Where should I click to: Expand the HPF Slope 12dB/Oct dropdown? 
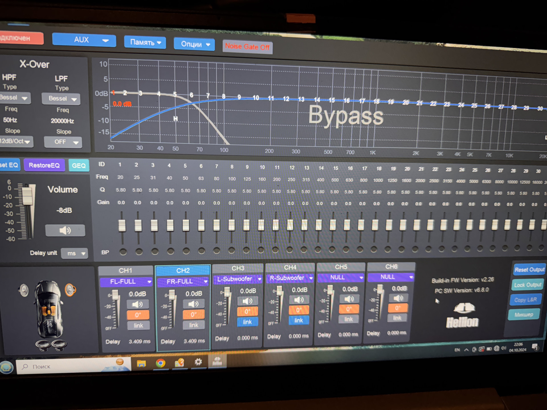(16, 141)
